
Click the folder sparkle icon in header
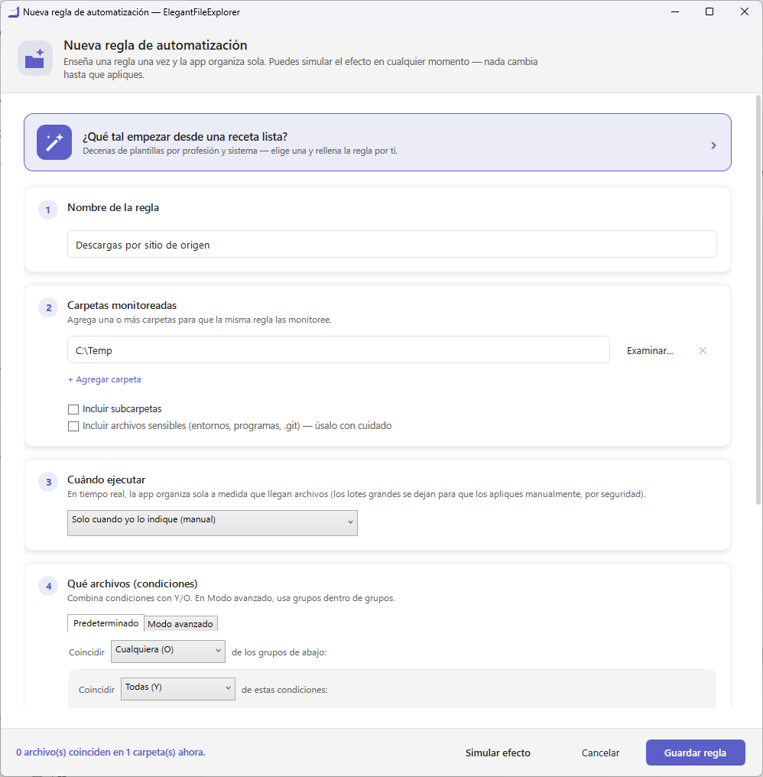pos(35,58)
